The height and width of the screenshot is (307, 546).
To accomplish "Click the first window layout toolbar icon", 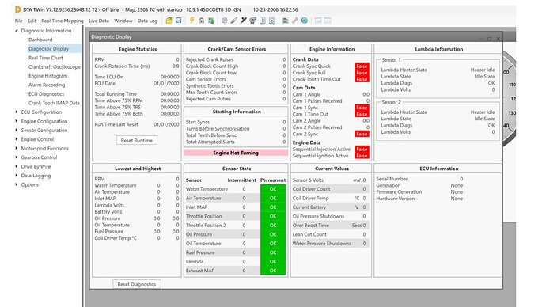I will 318,21.
